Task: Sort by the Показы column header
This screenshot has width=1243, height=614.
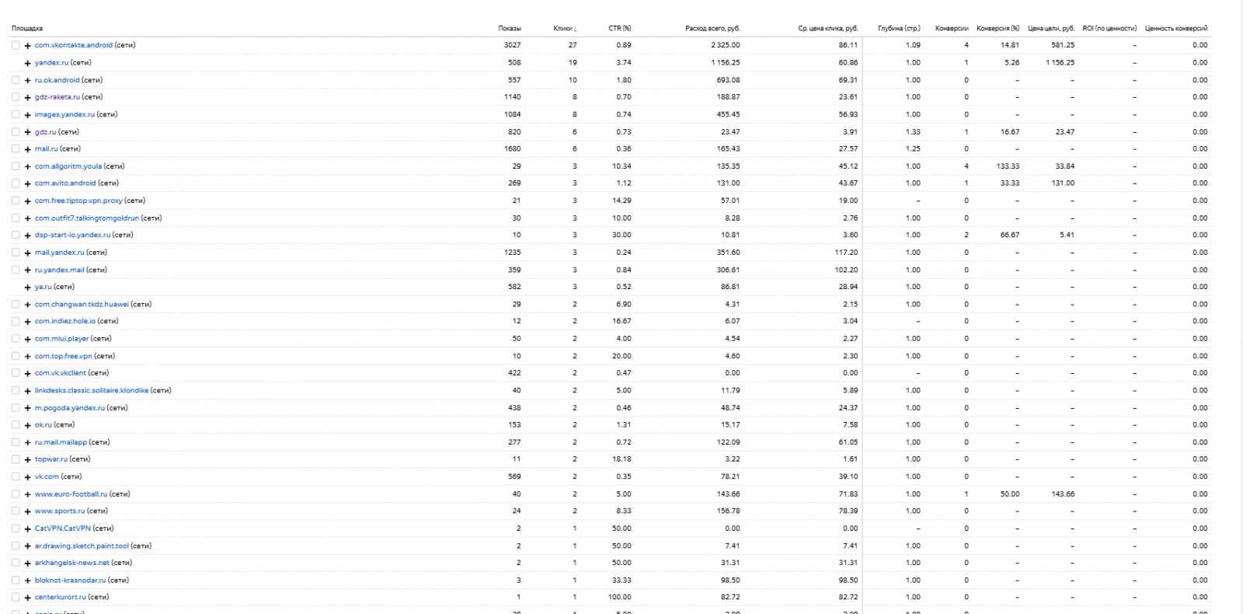Action: click(x=510, y=29)
